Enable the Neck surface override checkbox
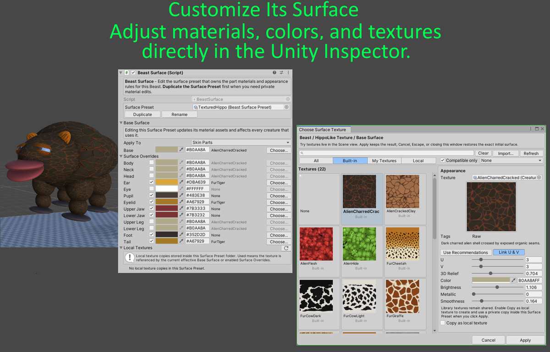550x352 pixels. [152, 169]
